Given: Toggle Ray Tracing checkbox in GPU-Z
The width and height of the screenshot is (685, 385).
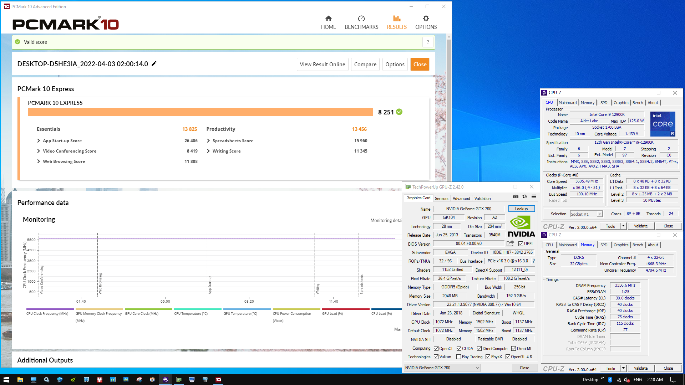Looking at the screenshot, I should [x=458, y=357].
